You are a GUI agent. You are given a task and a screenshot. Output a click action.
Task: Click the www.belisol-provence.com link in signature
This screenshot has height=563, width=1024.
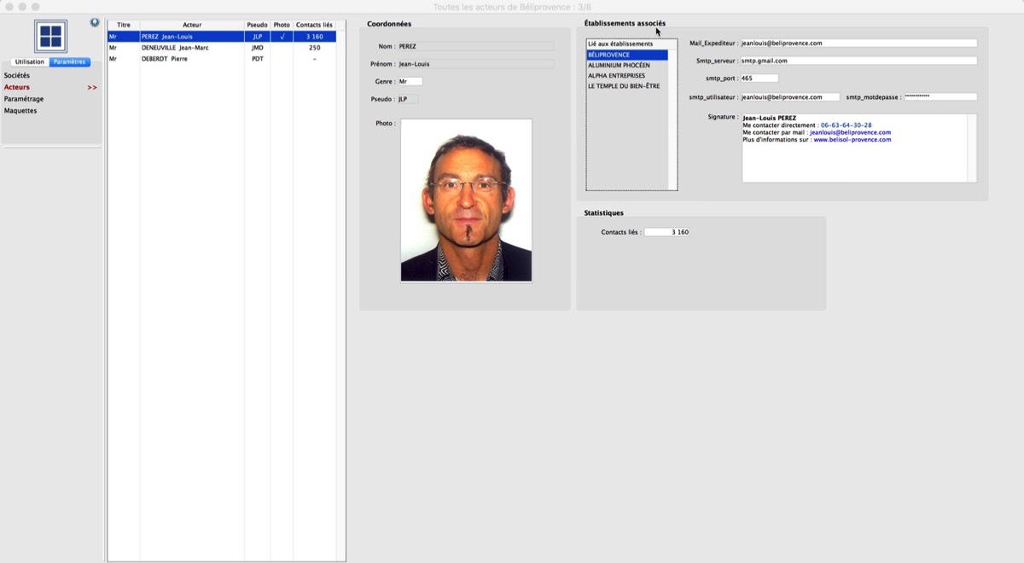[x=852, y=140]
